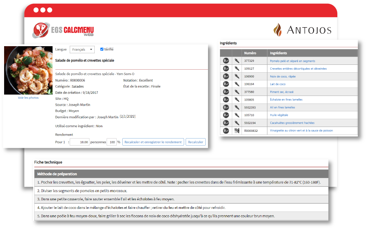Viewport: 391px width, 229px height.
Task: Click the ingredient-type icon in row 105710
Action: point(237,115)
